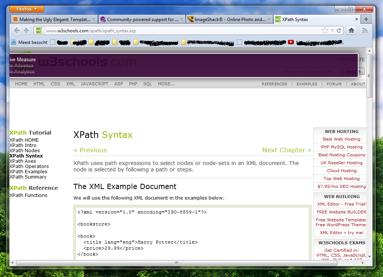
Task: Open the EXAMPLES link
Action: click(x=307, y=84)
